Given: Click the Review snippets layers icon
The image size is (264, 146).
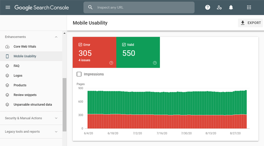Looking at the screenshot, I should [7, 95].
